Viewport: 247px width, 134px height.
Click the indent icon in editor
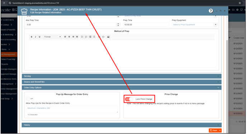tap(90, 37)
